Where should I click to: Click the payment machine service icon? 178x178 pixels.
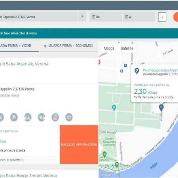click(55, 117)
